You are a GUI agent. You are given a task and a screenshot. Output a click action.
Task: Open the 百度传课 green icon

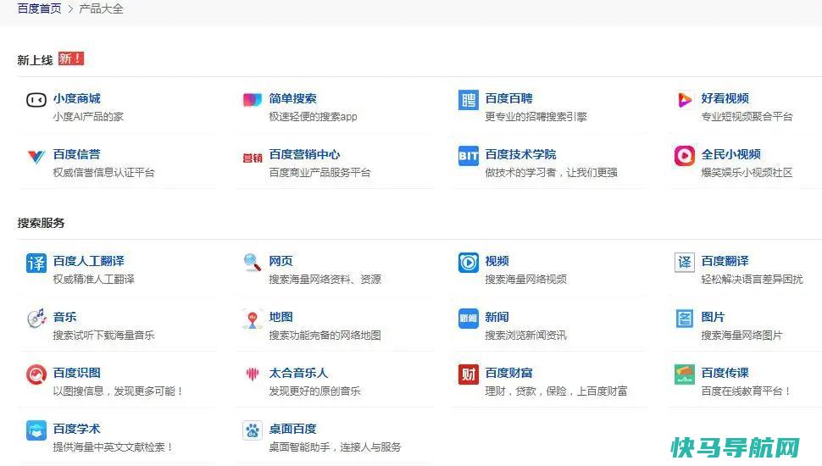tap(684, 374)
